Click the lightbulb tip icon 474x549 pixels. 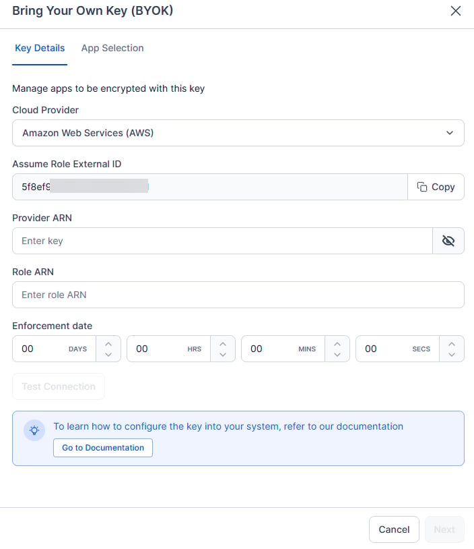[34, 430]
